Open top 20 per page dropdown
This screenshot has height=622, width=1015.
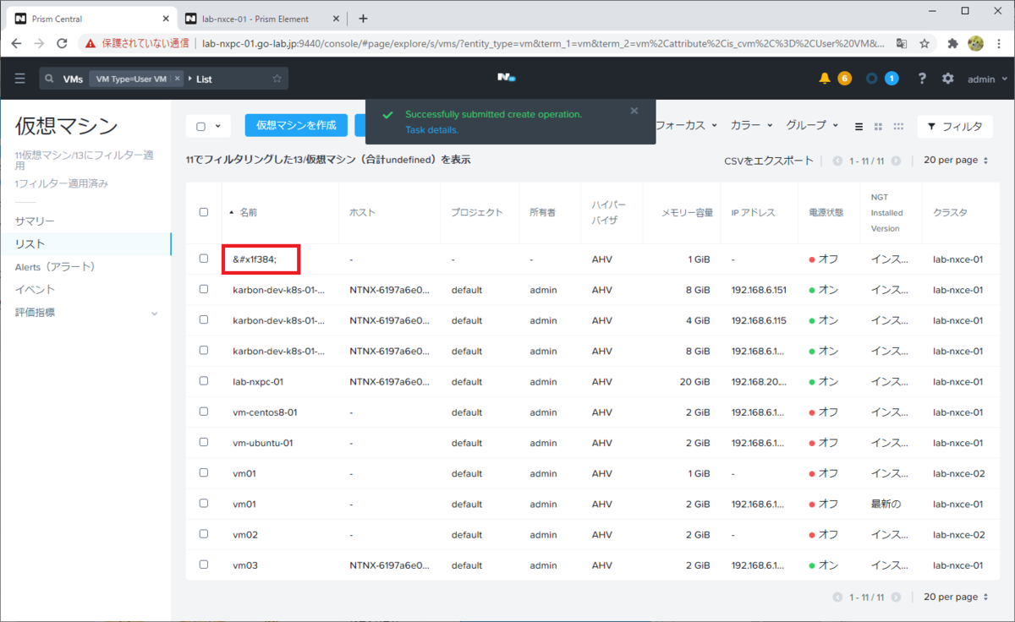(x=956, y=160)
